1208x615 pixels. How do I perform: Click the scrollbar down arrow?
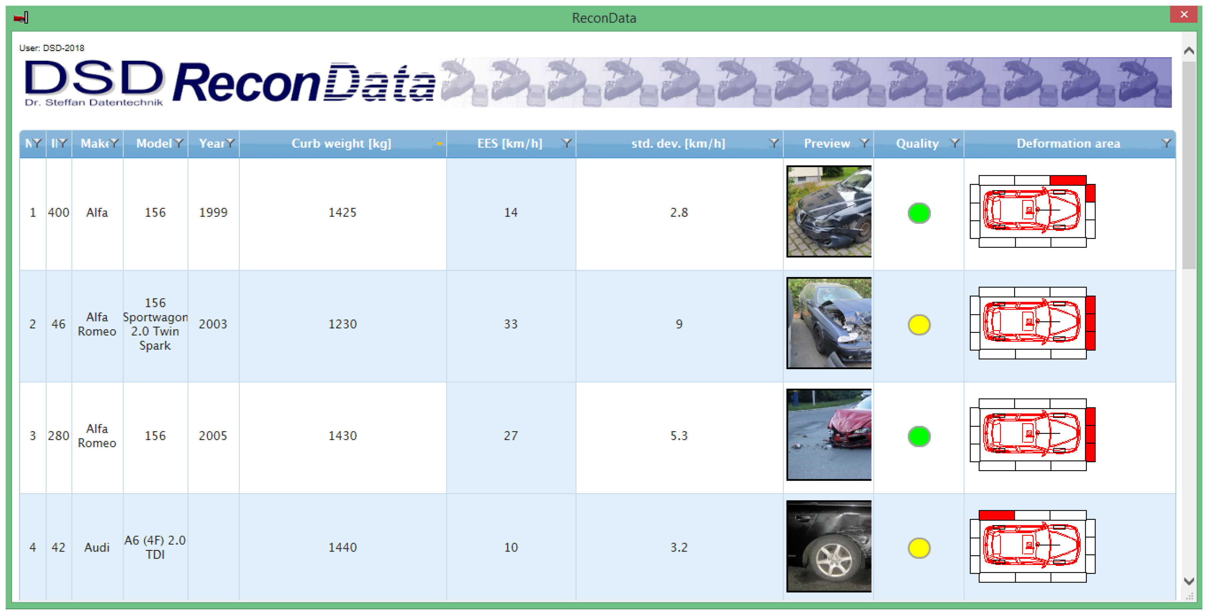(x=1189, y=581)
